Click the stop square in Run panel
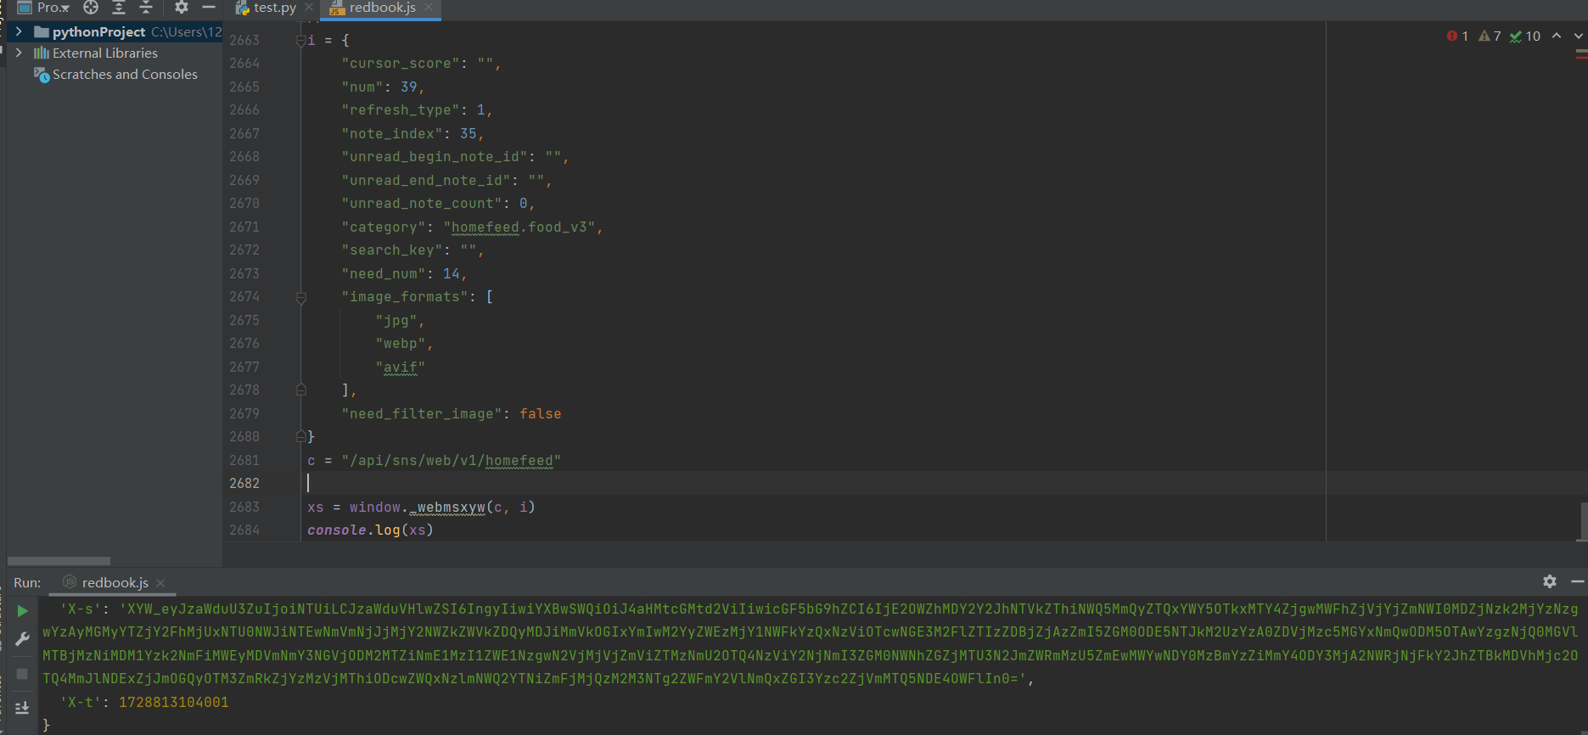 [23, 674]
